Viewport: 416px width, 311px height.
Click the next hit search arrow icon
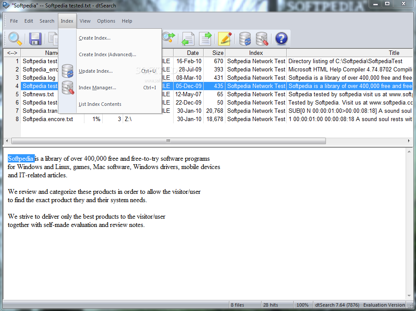pyautogui.click(x=169, y=38)
